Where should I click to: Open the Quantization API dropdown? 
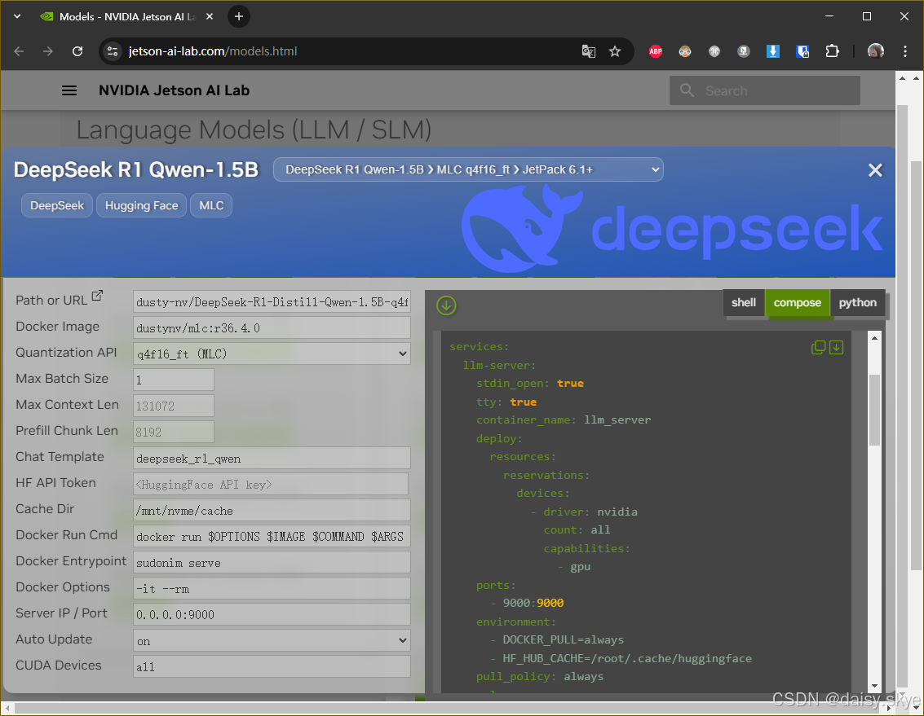(272, 354)
